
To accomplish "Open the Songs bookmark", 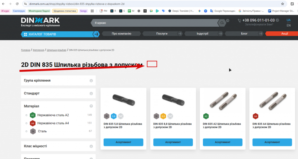I will [83, 11].
